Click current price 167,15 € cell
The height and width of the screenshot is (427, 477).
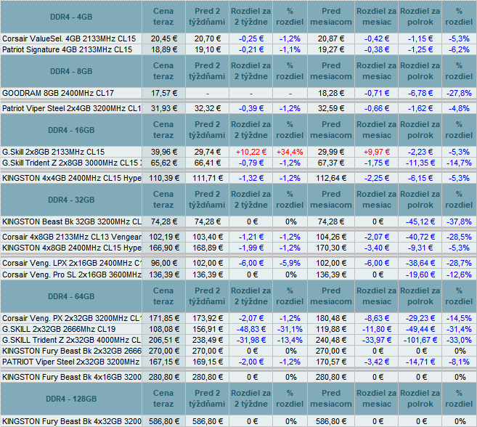coord(163,362)
